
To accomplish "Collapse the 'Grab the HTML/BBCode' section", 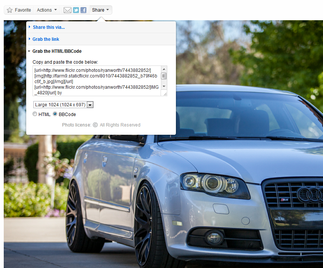I will pos(57,51).
